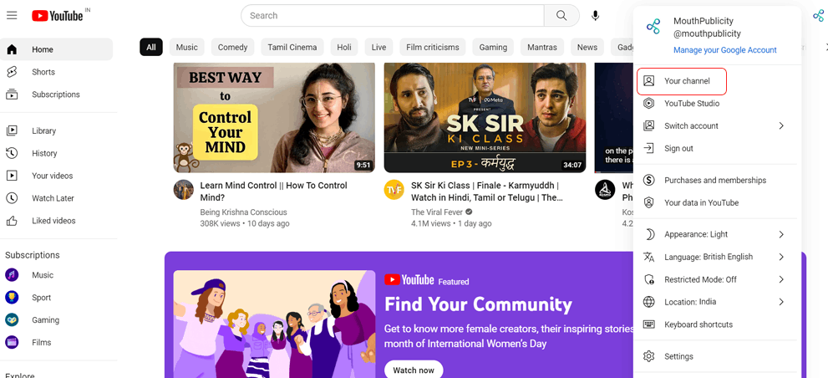Open Purchases and memberships

718,180
